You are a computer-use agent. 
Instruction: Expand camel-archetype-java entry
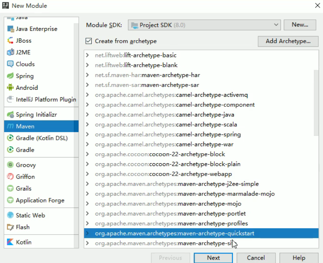[x=87, y=114]
